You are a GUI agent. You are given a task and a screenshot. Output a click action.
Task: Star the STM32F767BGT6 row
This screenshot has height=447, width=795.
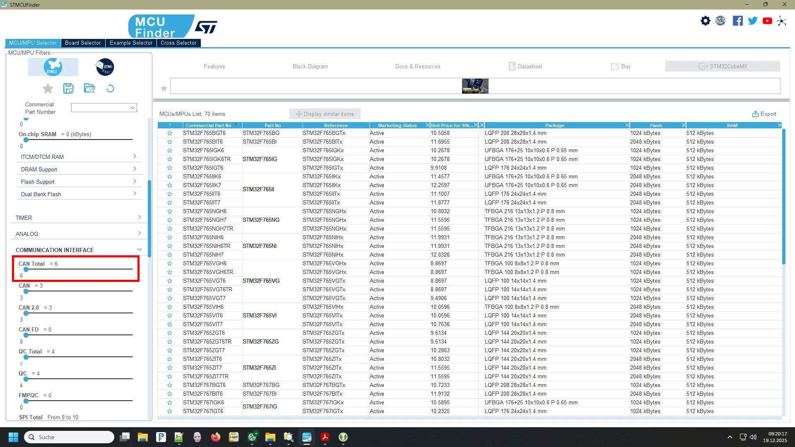pyautogui.click(x=170, y=385)
